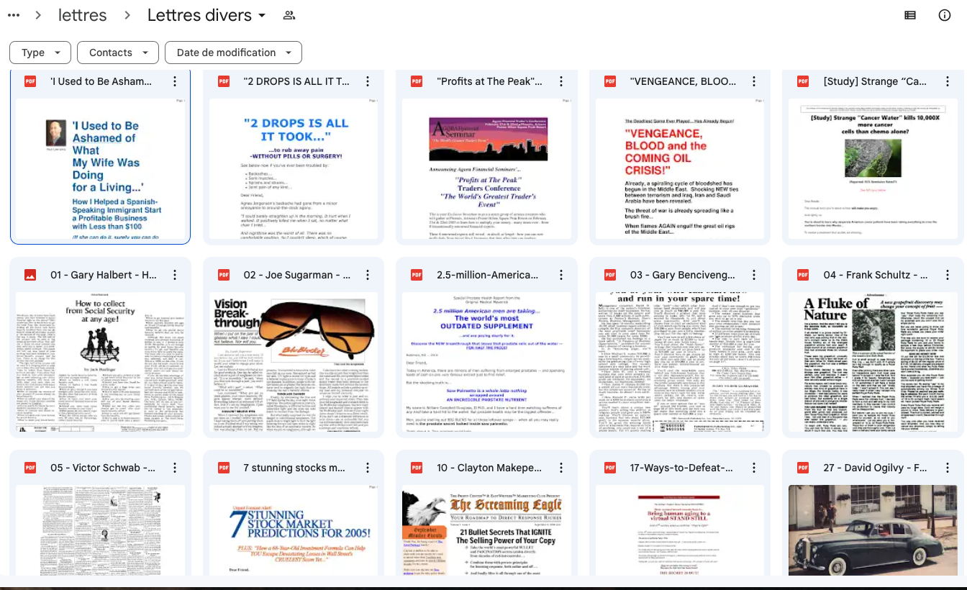Image resolution: width=967 pixels, height=590 pixels.
Task: Open the "7 STUNNING STOCK MARKET PREDICTIONS" thumbnail
Action: (294, 530)
